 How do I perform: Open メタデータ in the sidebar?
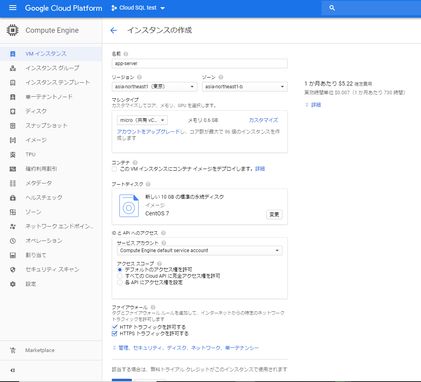click(x=38, y=183)
